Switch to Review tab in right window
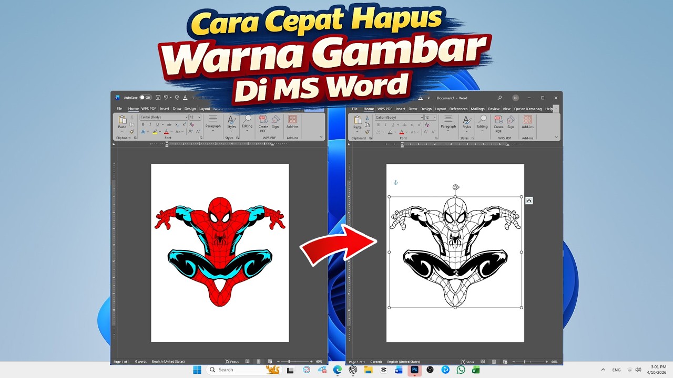The width and height of the screenshot is (673, 378). [494, 109]
